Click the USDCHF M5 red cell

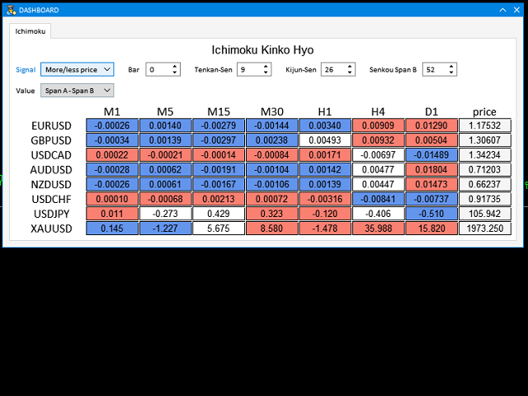coord(165,199)
